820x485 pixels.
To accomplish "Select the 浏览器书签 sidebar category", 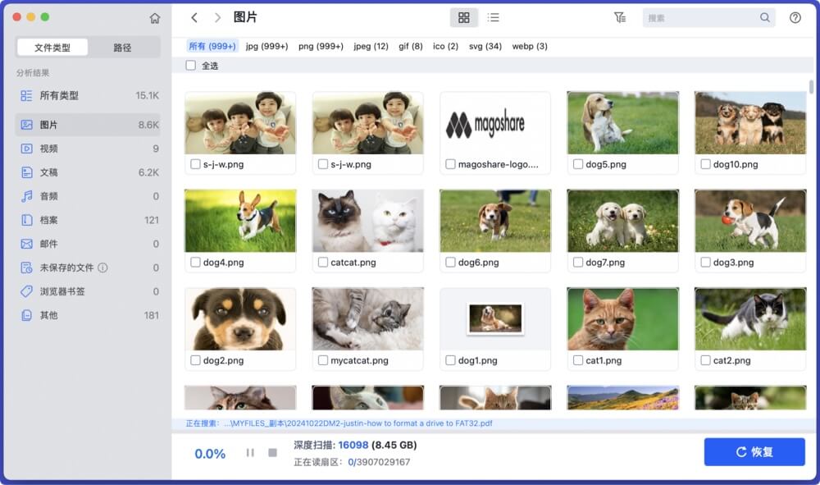I will pos(74,291).
